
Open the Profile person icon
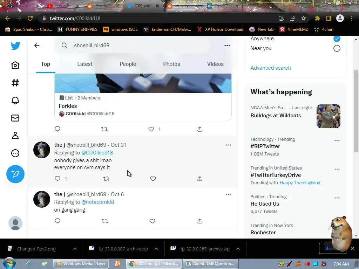pos(15,136)
